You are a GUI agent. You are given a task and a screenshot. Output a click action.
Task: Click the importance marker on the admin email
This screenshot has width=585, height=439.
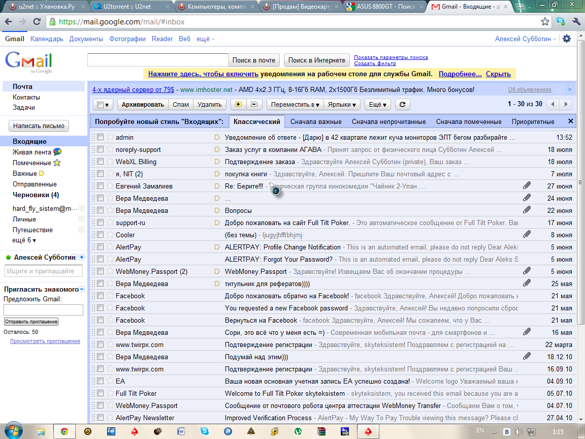(217, 137)
